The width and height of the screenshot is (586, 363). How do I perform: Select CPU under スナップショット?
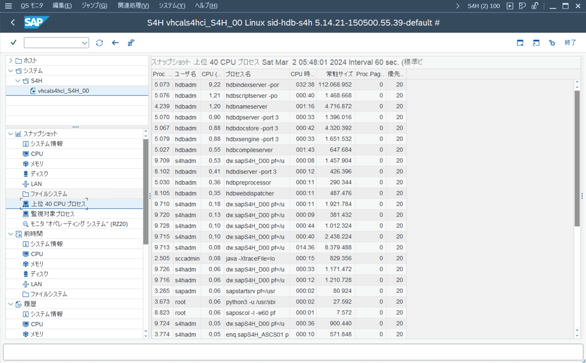(x=37, y=154)
